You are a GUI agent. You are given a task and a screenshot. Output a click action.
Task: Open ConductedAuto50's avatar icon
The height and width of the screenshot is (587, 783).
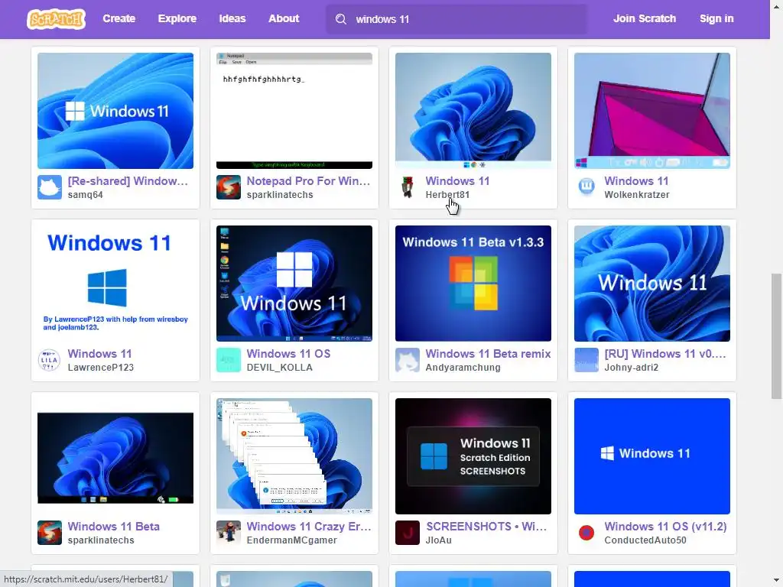pyautogui.click(x=586, y=533)
